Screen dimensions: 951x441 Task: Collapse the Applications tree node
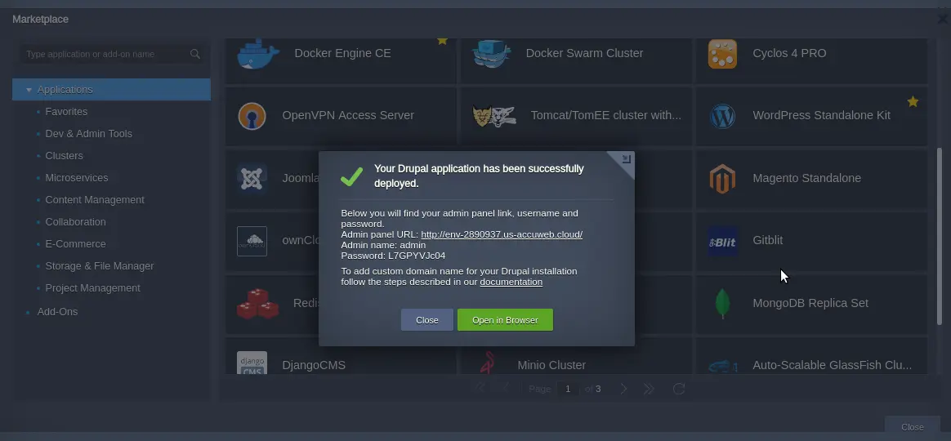(x=29, y=90)
